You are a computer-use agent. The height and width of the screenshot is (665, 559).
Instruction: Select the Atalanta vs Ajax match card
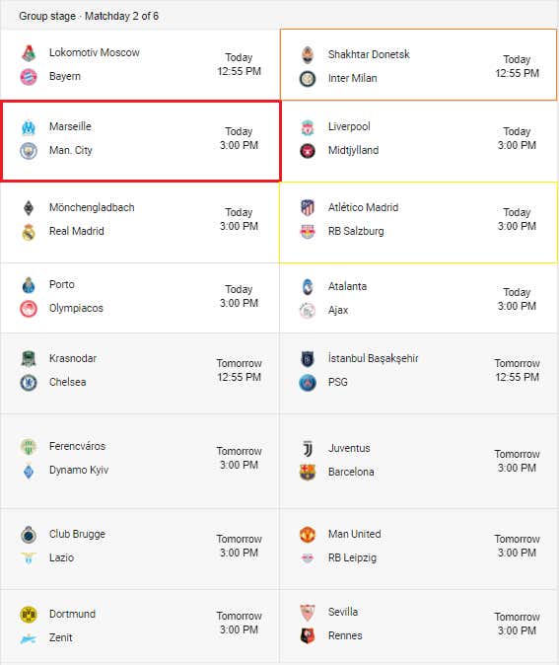click(418, 298)
